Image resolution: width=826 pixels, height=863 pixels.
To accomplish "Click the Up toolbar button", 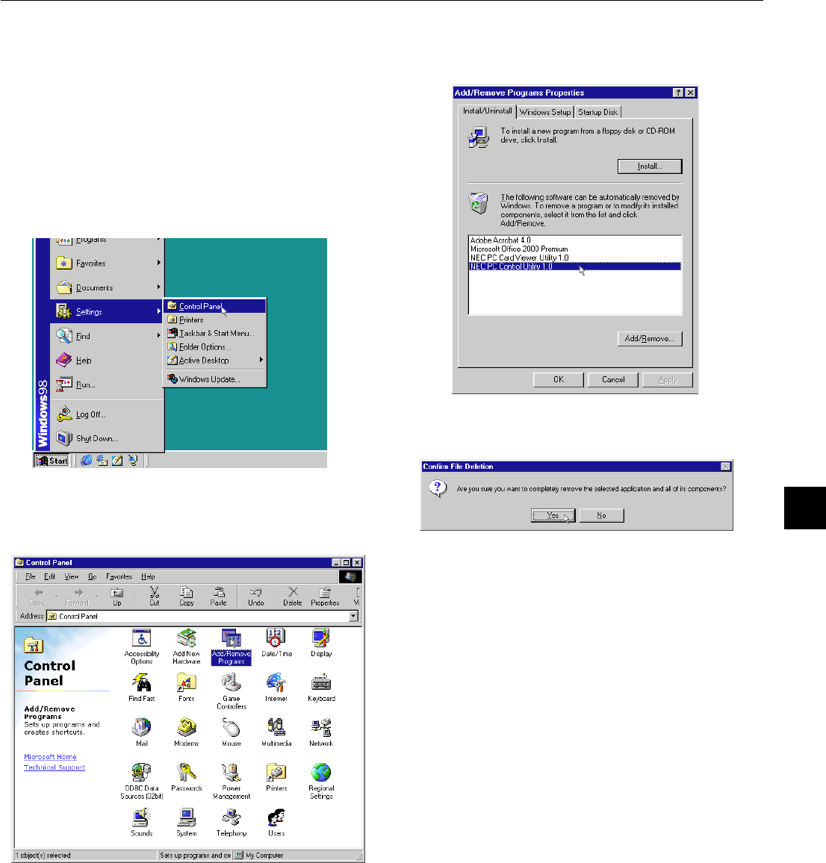I will click(x=117, y=596).
